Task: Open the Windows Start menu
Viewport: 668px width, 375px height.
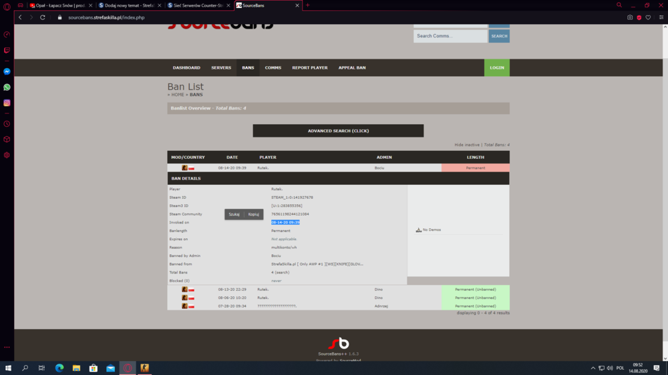Action: tap(8, 368)
